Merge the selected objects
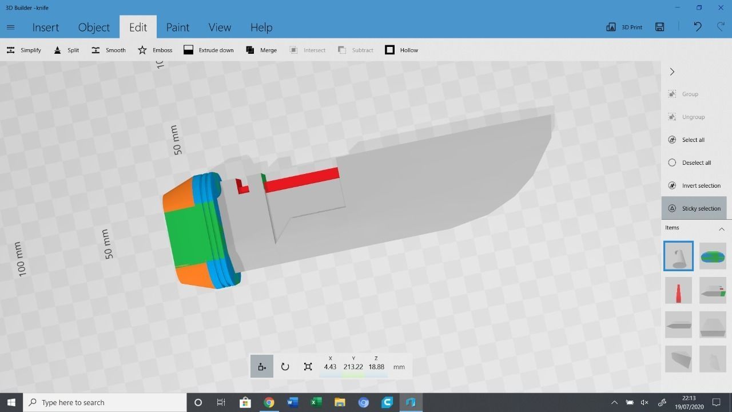 click(261, 50)
